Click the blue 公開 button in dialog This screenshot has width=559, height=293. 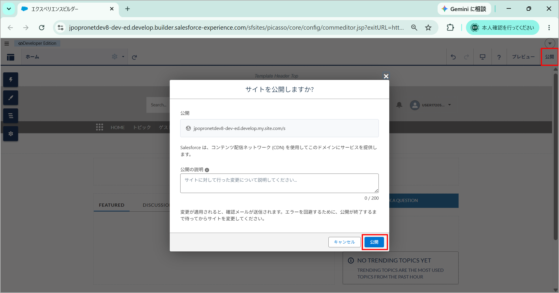(x=374, y=242)
